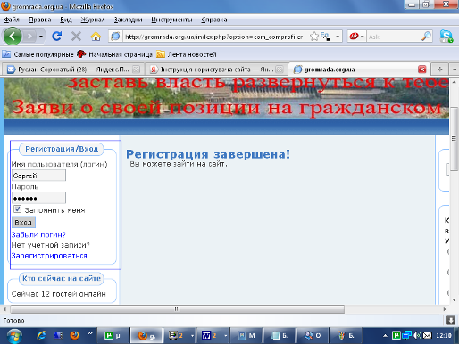
Task: Open Internet Explorer from the taskbar
Action: coord(41,336)
